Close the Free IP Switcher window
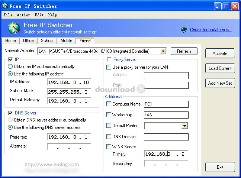Viewport: 241px width, 178px height. click(235, 6)
